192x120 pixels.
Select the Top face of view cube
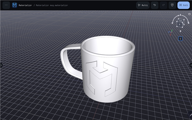coord(180,20)
